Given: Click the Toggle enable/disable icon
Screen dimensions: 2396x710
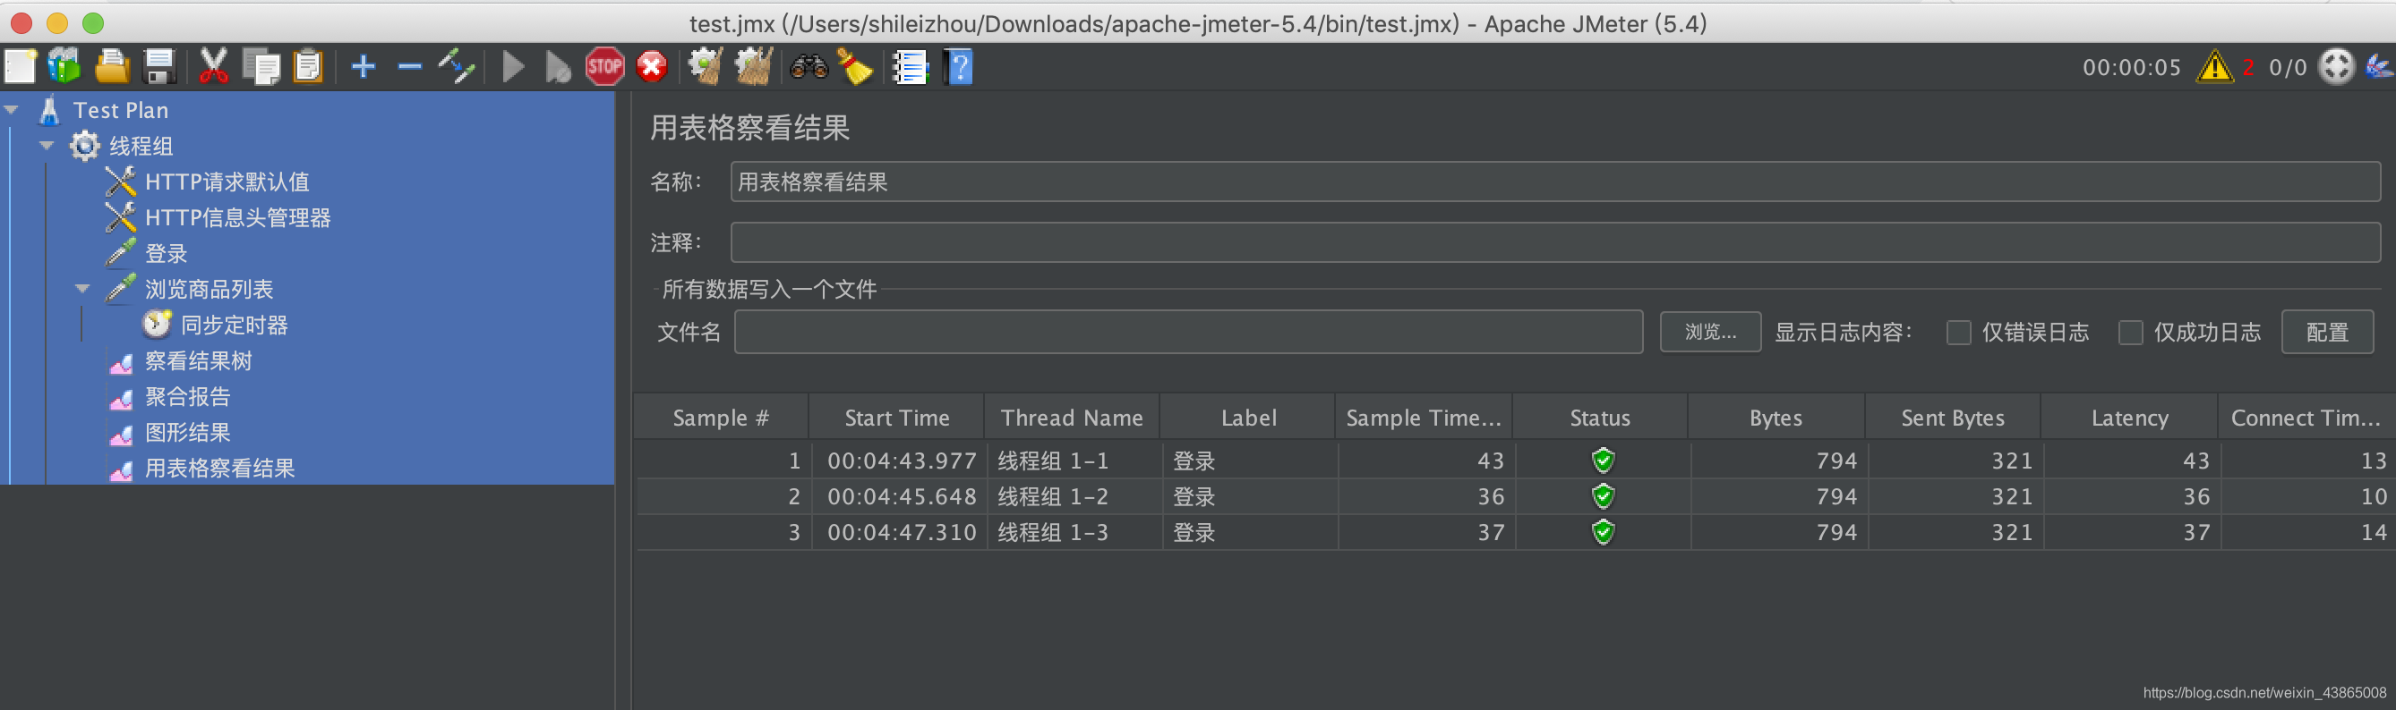Looking at the screenshot, I should point(457,67).
